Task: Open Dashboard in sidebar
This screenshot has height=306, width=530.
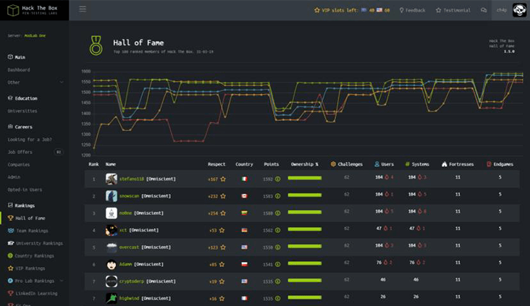Action: [19, 70]
